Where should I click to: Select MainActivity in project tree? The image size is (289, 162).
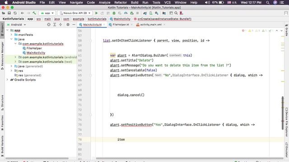tap(36, 53)
